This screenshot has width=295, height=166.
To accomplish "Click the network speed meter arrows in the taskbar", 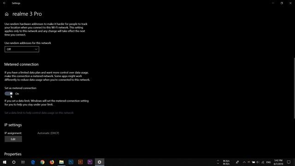I will 218,162.
